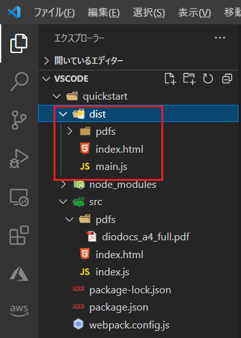Select the dist folder row

(x=138, y=114)
